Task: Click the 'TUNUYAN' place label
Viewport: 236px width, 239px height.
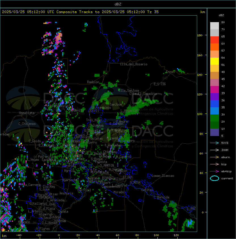Action: 60,221
